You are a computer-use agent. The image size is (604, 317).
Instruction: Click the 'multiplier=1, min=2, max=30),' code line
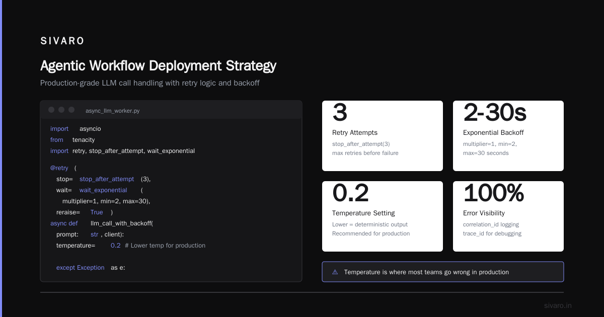(106, 201)
